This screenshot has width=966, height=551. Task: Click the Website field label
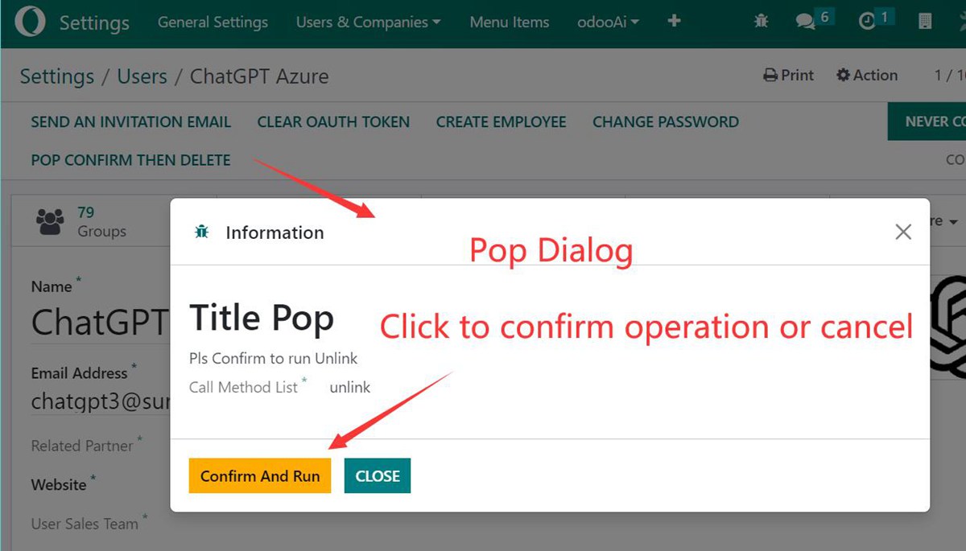pyautogui.click(x=59, y=485)
